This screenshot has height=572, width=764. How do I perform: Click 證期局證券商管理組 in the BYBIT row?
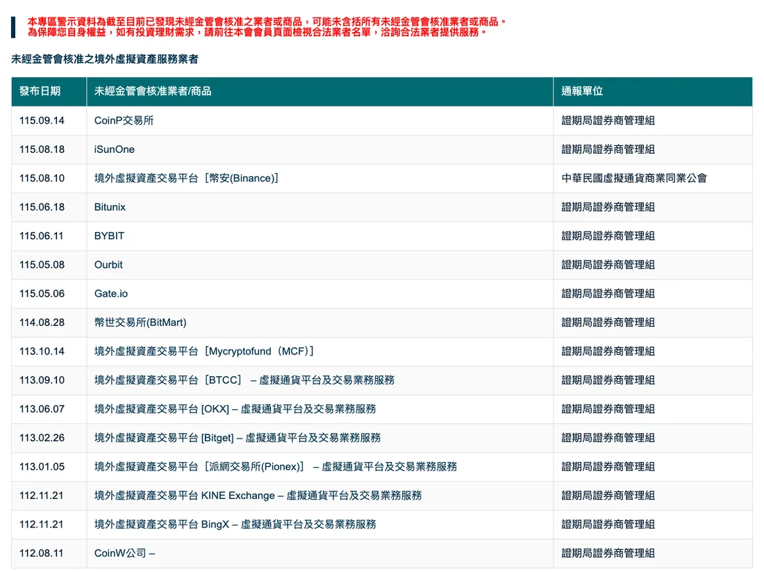click(x=608, y=236)
